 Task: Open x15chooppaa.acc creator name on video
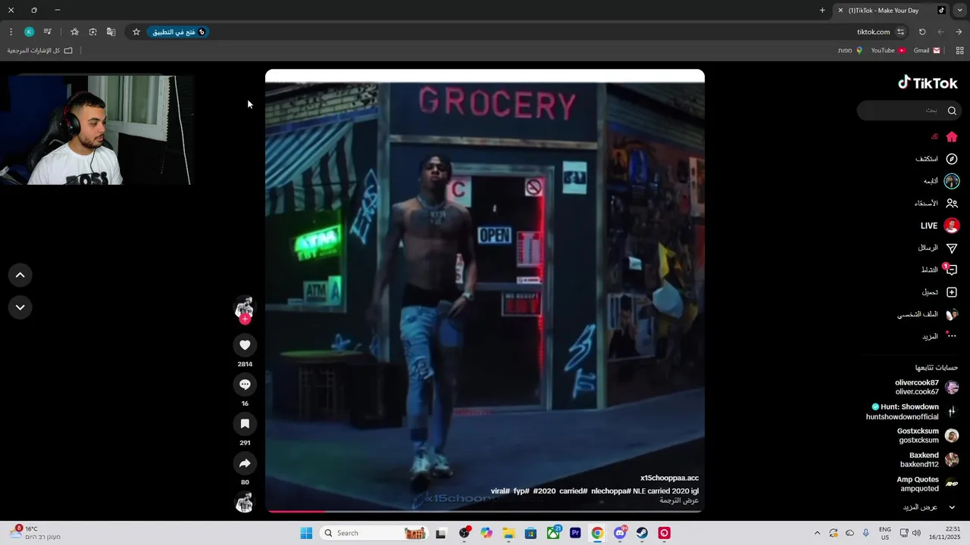[669, 478]
